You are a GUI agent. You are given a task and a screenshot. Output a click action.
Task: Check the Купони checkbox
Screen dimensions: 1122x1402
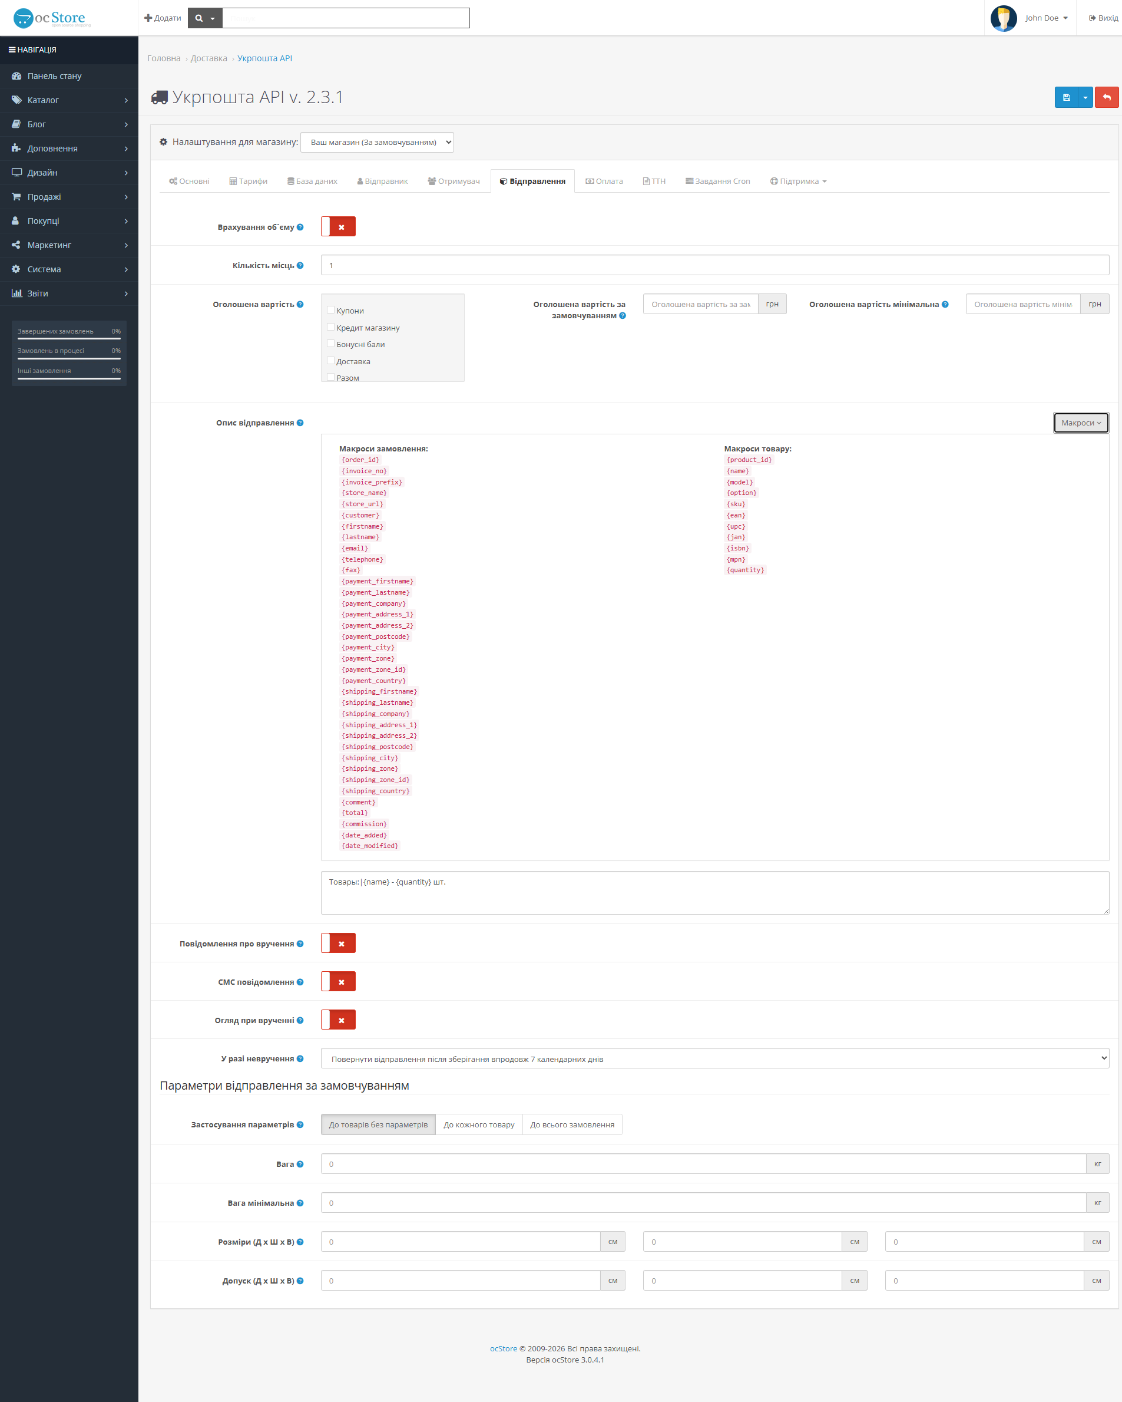pos(331,310)
